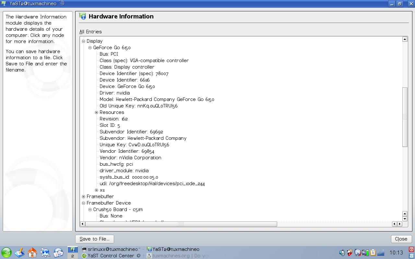Expand the Framebuffer node
Screen dimensions: 415x259
click(83, 197)
